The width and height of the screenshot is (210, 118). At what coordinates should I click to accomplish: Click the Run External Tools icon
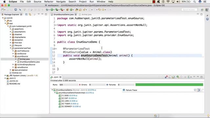[x=62, y=10]
